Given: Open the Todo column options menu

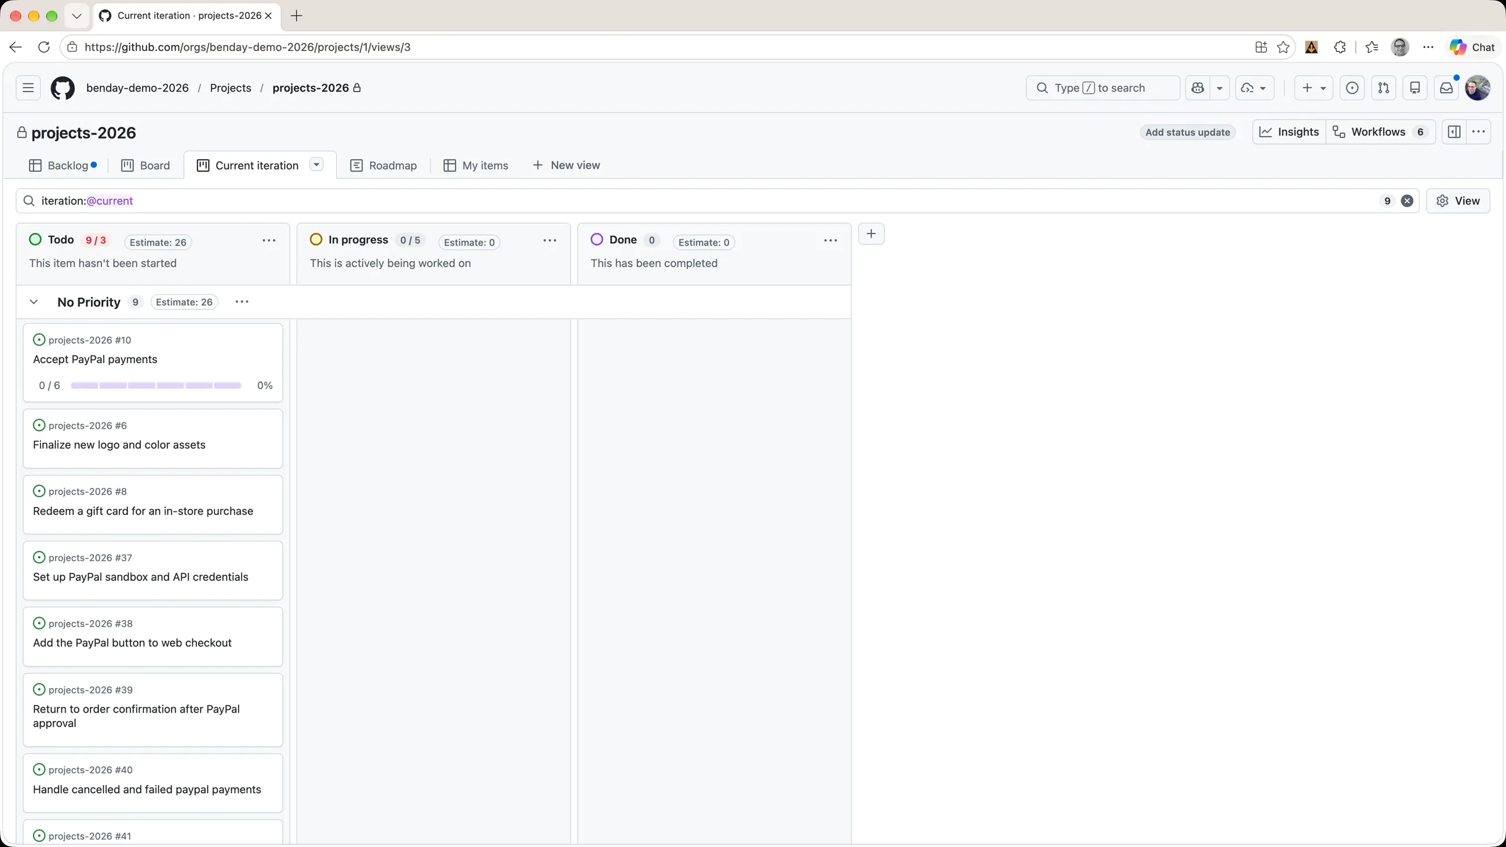Looking at the screenshot, I should (x=269, y=241).
